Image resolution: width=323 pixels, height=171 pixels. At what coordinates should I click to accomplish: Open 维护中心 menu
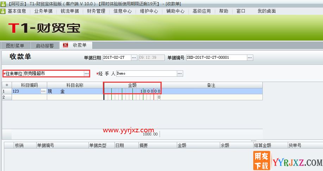pos(149,11)
